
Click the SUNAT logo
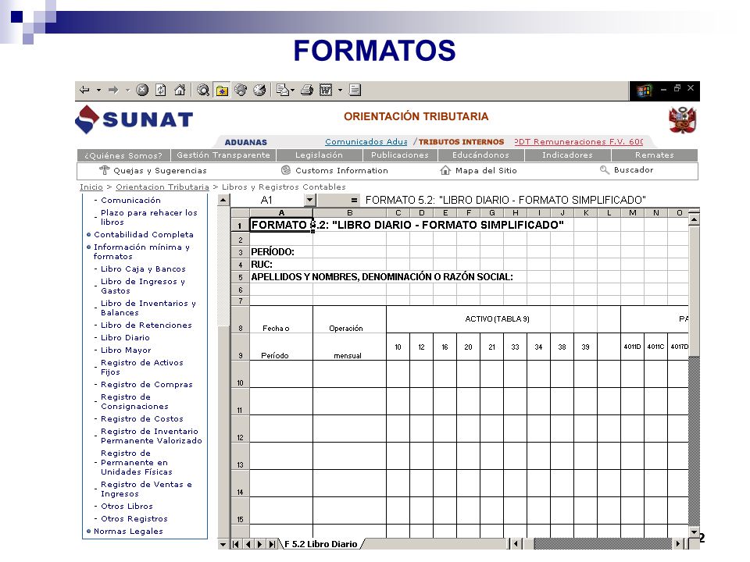[x=134, y=119]
